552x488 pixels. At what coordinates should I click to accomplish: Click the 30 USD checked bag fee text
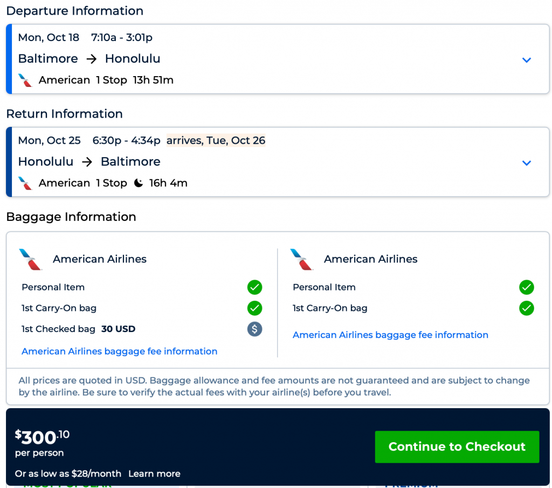118,329
